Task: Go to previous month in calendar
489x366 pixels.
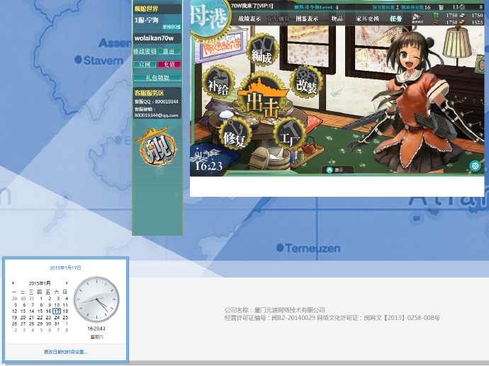Action: (13, 283)
